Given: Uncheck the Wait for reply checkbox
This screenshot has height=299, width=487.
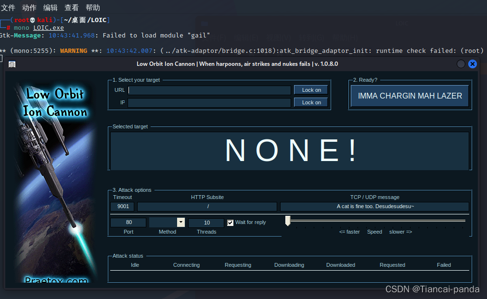Looking at the screenshot, I should [230, 223].
